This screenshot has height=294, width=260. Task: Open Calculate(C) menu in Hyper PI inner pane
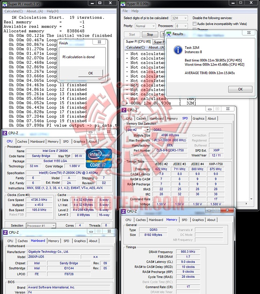pos(135,47)
